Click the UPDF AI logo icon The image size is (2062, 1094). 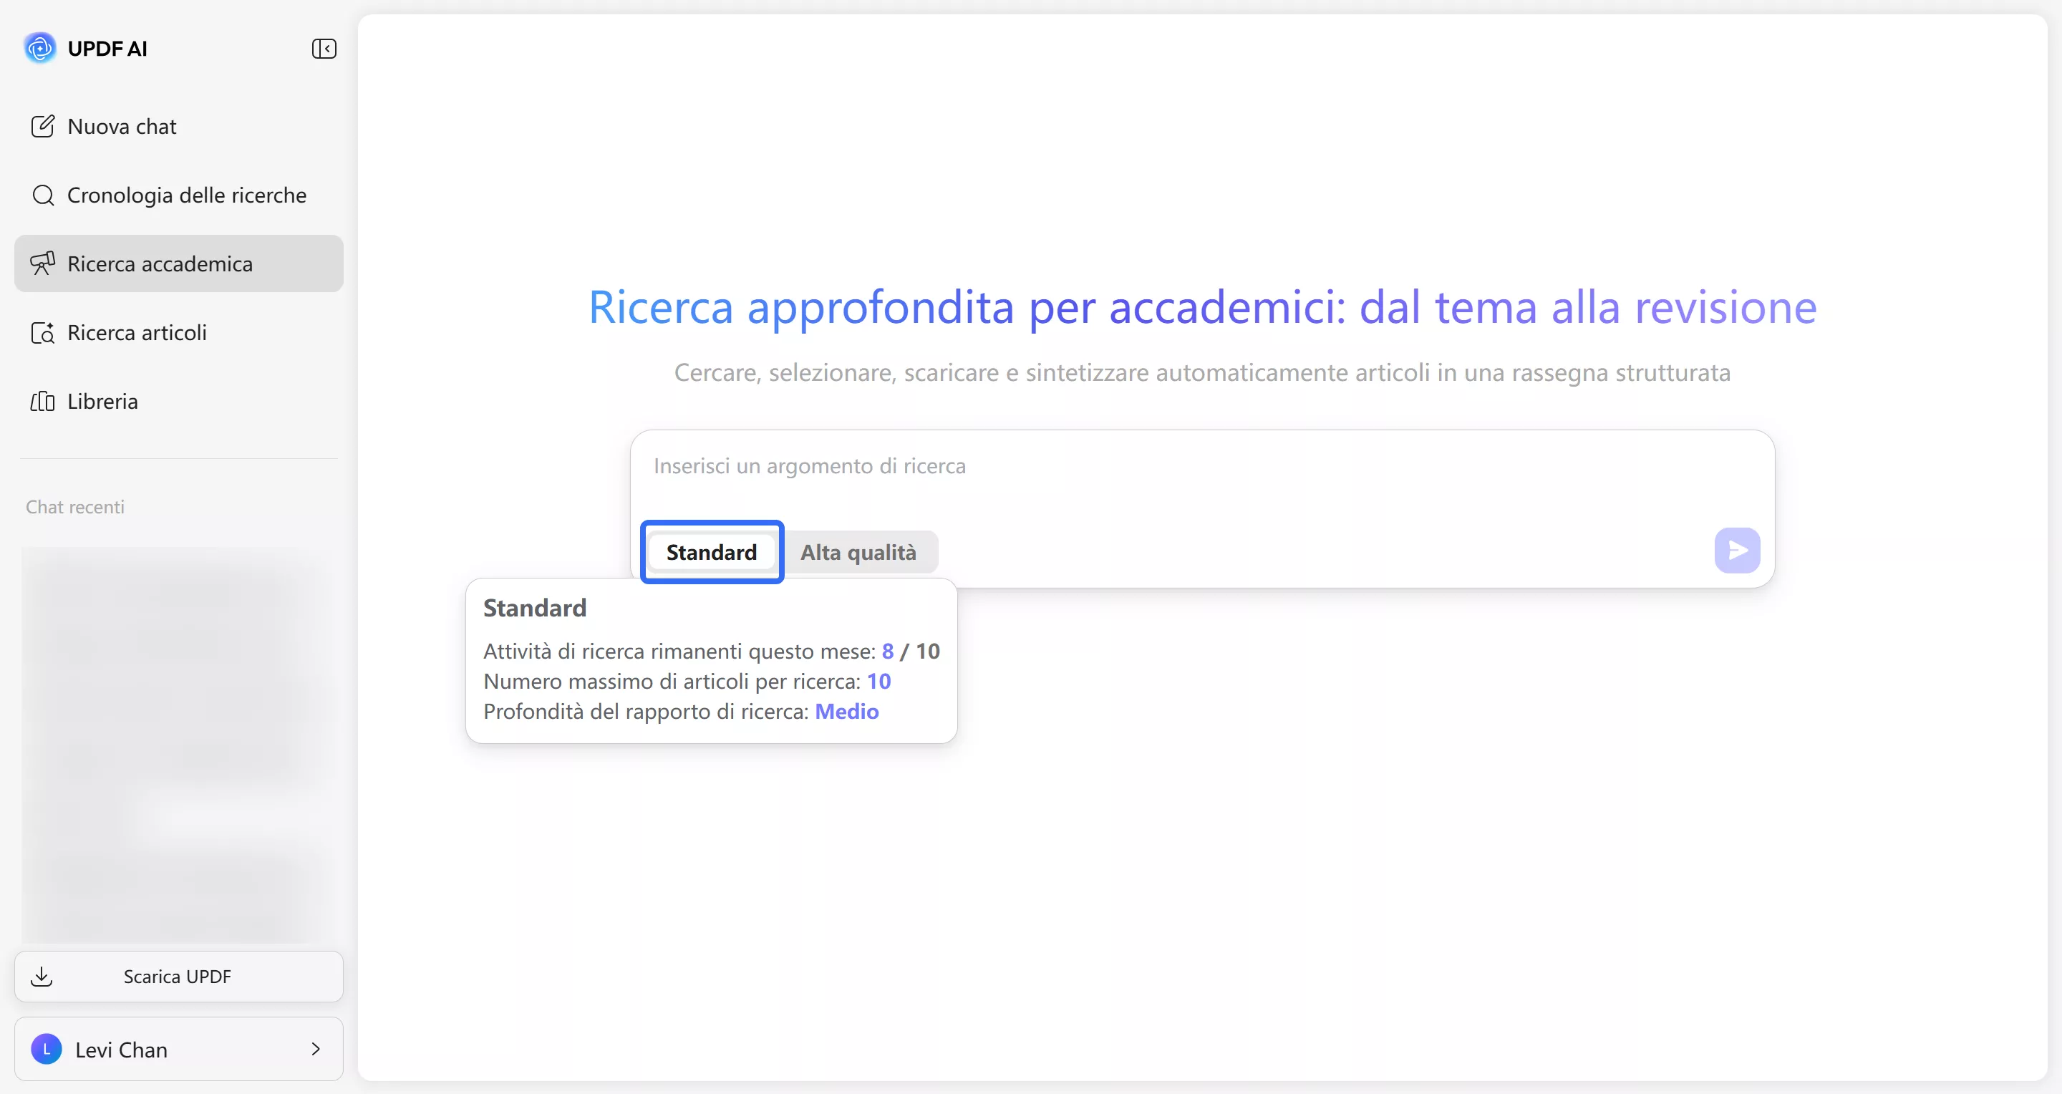tap(40, 48)
